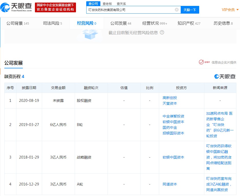Open investor link 同道资本
The image size is (240, 196).
(170, 184)
